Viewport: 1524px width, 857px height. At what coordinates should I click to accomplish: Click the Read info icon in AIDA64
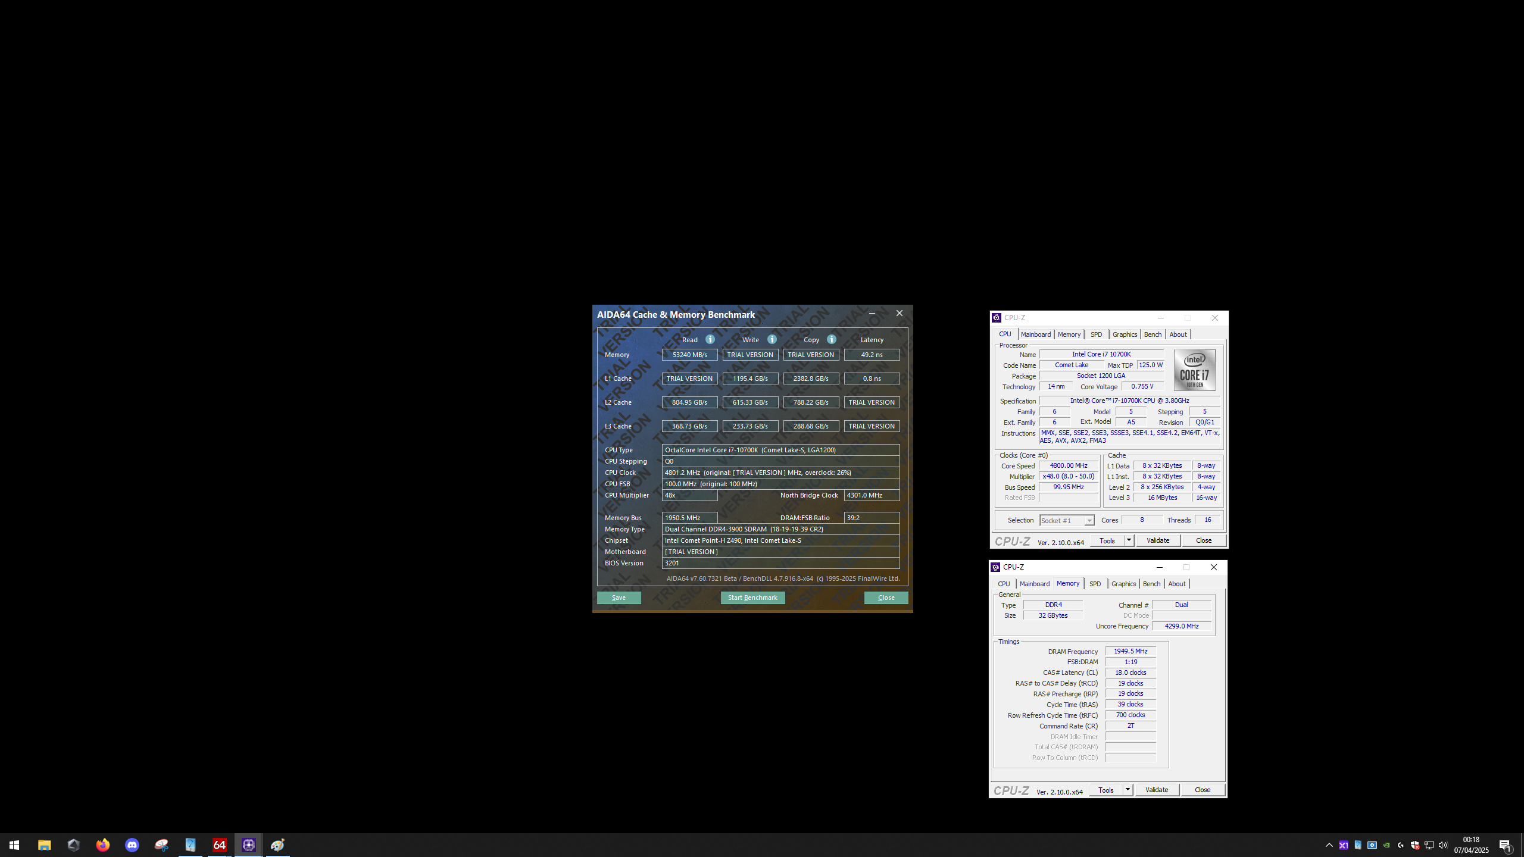pyautogui.click(x=710, y=339)
